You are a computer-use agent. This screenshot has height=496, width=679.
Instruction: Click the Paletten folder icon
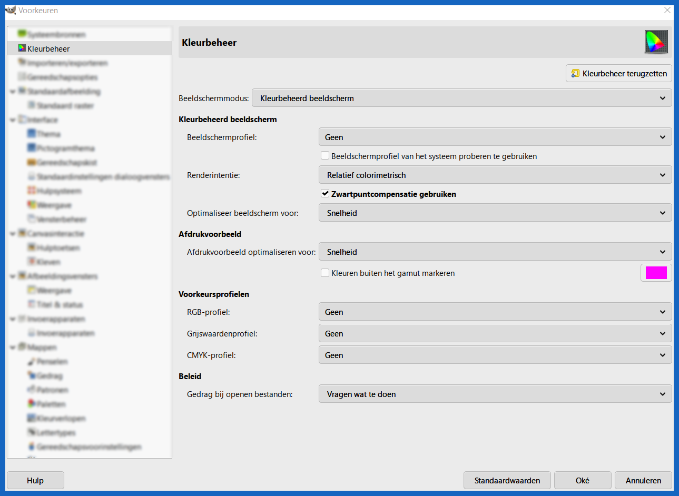(32, 403)
